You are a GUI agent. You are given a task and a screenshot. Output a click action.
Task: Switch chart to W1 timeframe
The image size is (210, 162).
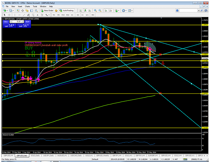[x=87, y=15]
